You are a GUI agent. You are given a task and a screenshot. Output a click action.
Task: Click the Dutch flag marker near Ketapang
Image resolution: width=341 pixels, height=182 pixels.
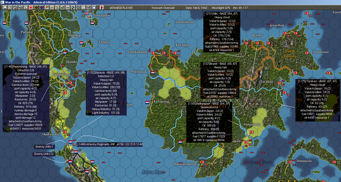pyautogui.click(x=147, y=102)
